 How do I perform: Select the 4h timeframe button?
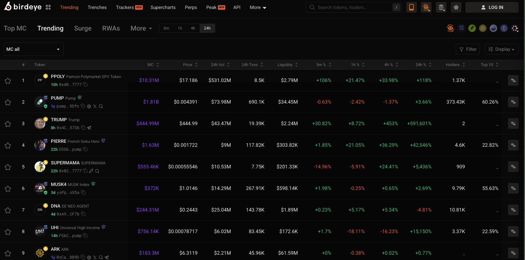coord(193,28)
